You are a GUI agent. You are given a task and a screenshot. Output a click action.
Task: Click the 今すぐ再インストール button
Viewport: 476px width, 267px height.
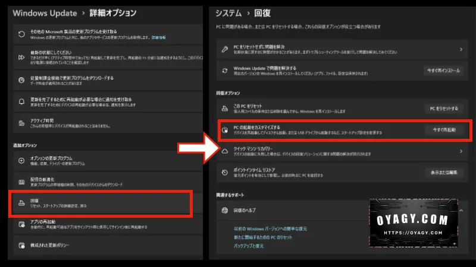[443, 71]
